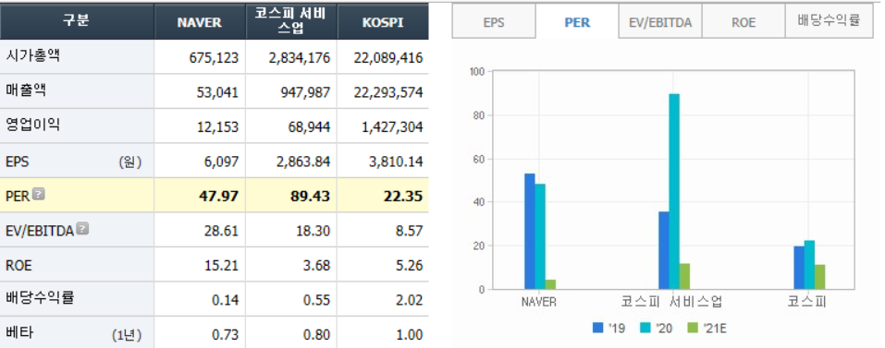
Task: Click NAVER market cap value 675,123
Action: click(x=215, y=57)
